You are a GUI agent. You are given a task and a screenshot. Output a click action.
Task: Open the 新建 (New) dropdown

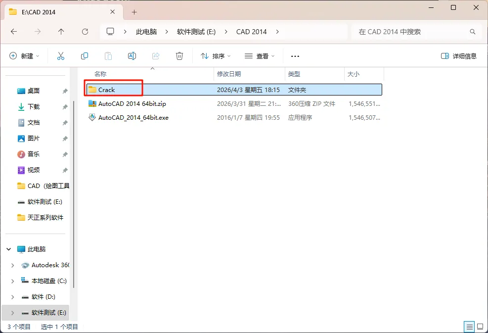24,56
